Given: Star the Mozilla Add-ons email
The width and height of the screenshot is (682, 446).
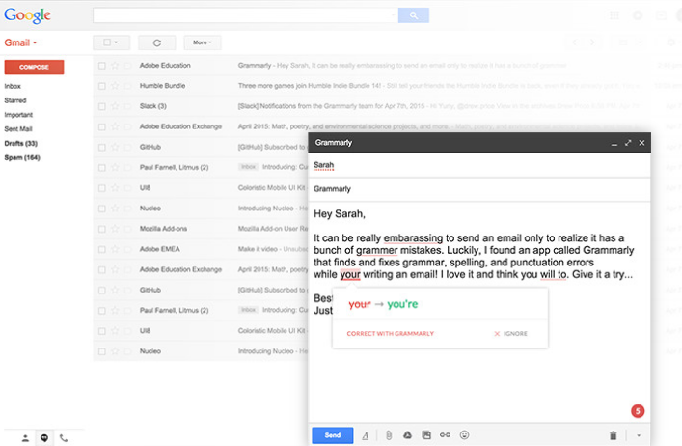Looking at the screenshot, I should click(115, 229).
